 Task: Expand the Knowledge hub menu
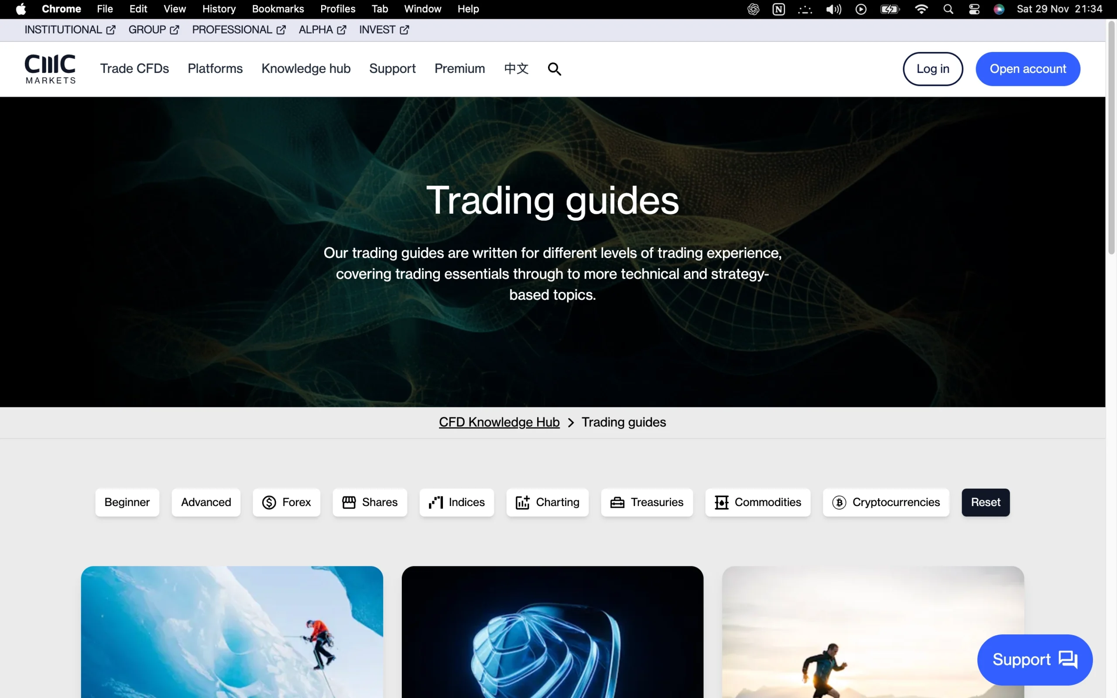pyautogui.click(x=306, y=68)
